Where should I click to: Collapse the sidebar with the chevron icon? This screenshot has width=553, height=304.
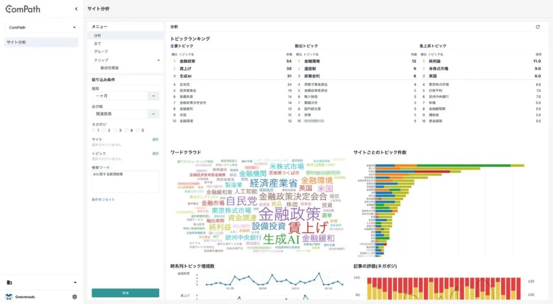point(76,9)
